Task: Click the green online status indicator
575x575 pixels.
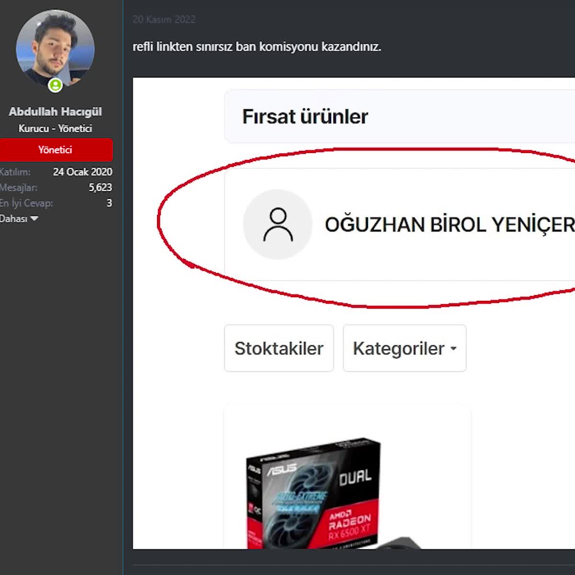Action: click(56, 85)
